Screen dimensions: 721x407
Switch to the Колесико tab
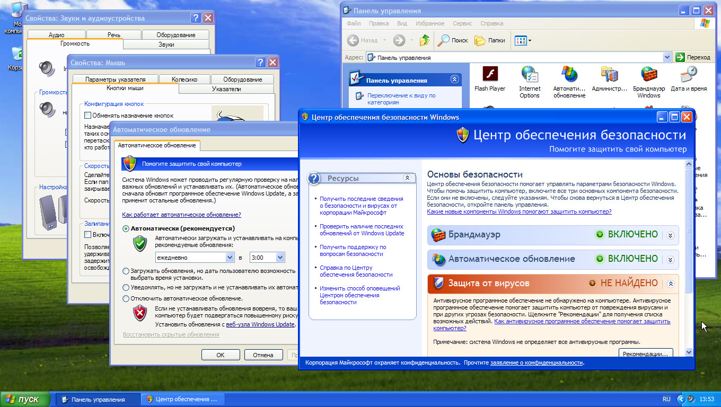point(184,79)
